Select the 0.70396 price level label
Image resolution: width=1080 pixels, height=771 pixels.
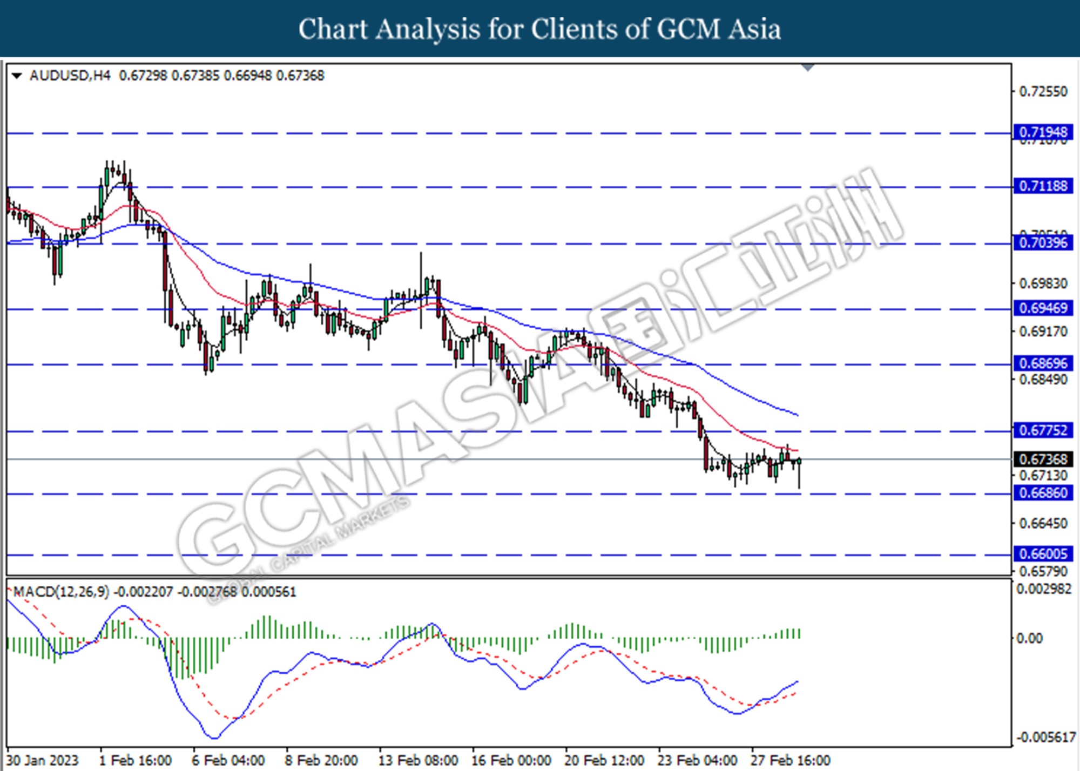1043,243
